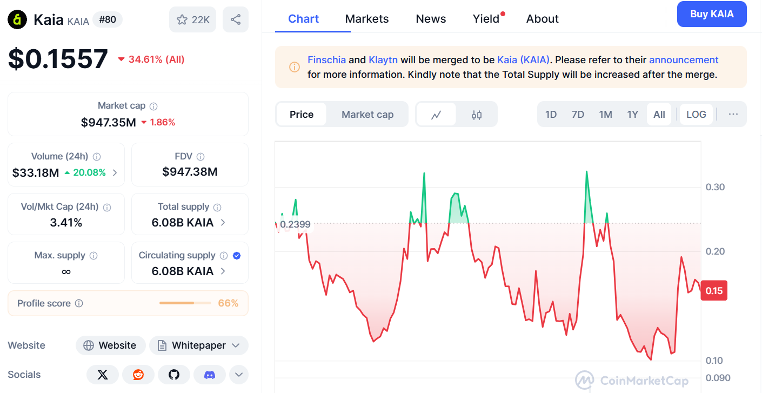Click the $947.35M market cap value
This screenshot has height=393, width=762.
click(x=109, y=123)
